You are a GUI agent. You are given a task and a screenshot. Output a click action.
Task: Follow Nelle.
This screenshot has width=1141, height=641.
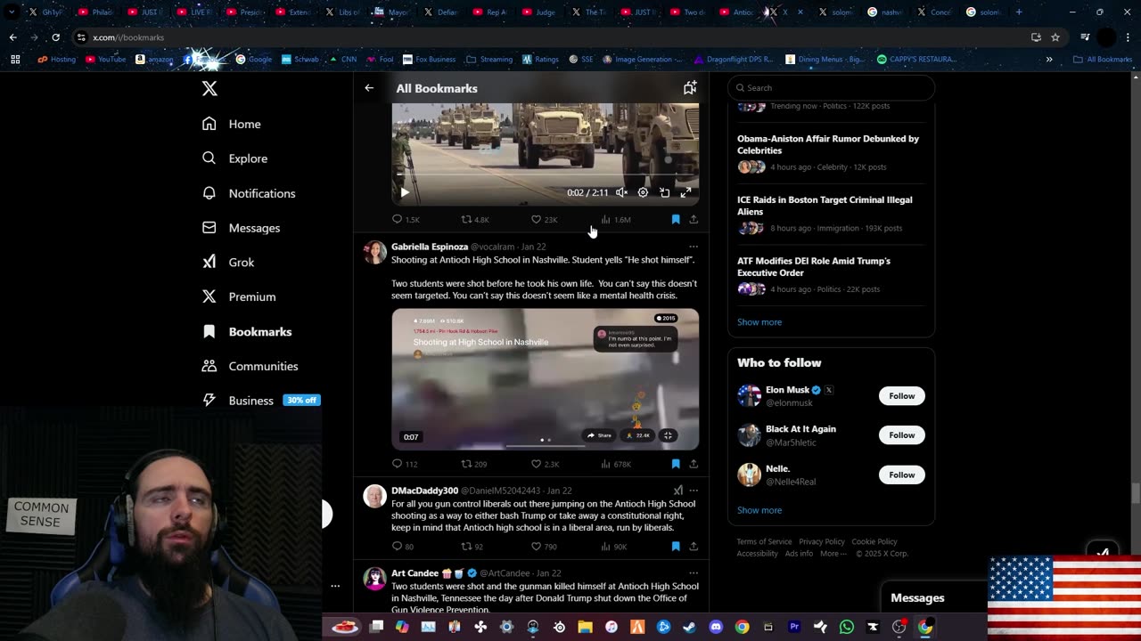901,475
